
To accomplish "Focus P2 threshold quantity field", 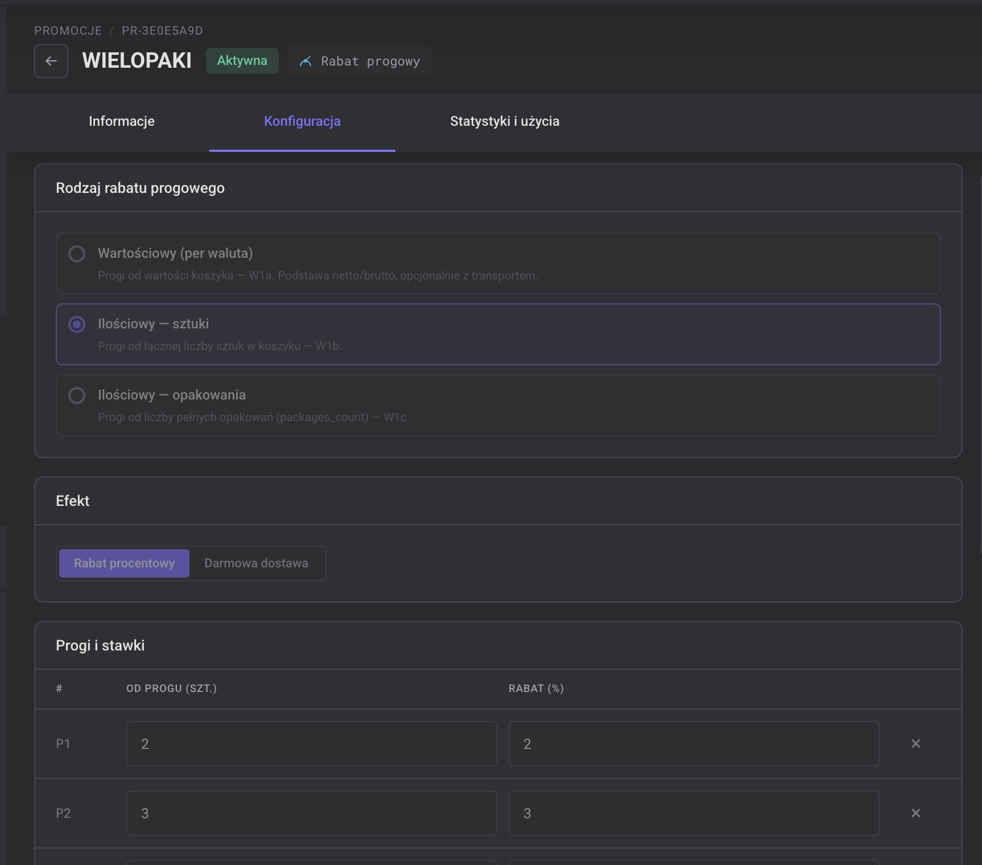I will point(312,813).
